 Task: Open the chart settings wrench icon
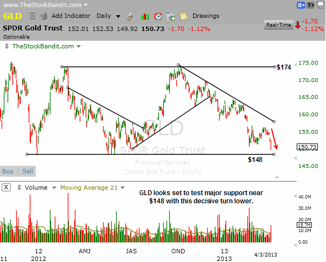click(131, 16)
